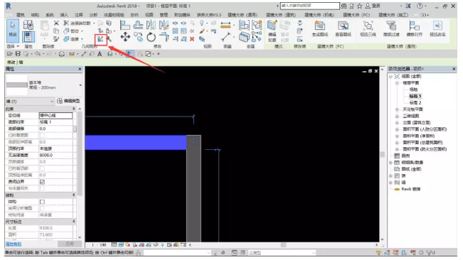
Task: Click the wall joins icon highlighted in red
Action: (x=100, y=39)
